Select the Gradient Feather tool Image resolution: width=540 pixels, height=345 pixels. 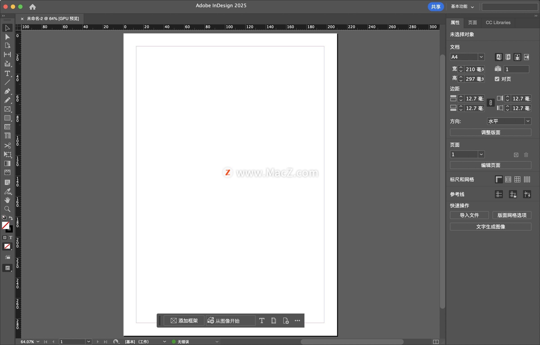(x=7, y=172)
